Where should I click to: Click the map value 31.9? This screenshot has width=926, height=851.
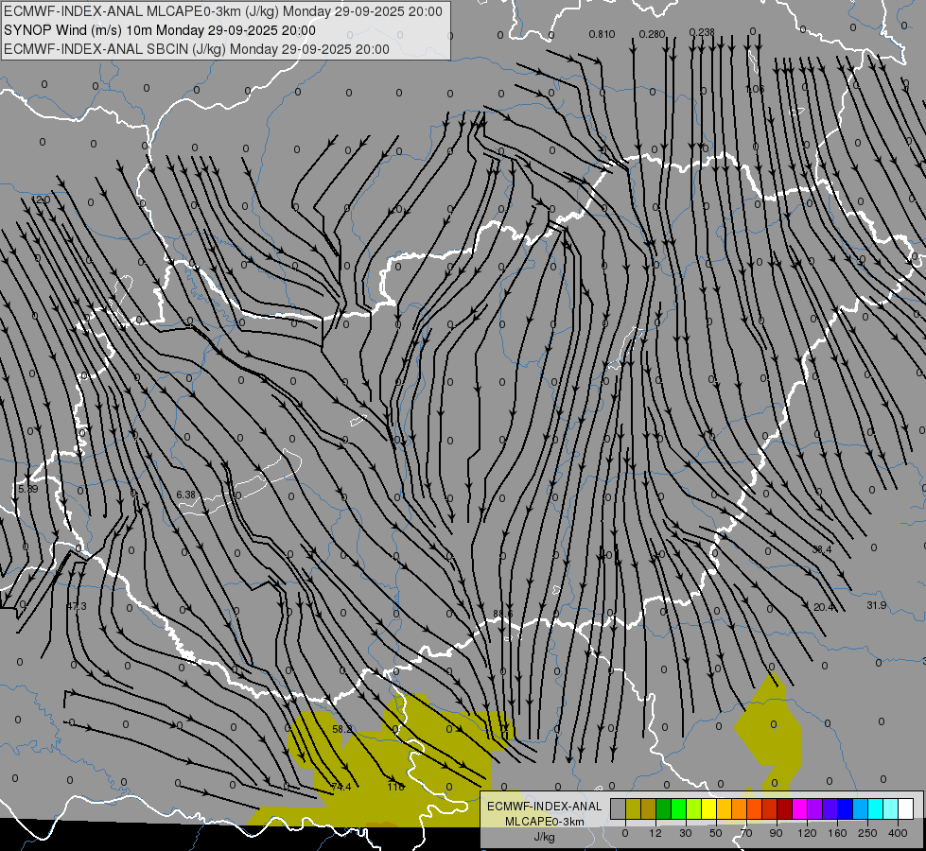(877, 605)
